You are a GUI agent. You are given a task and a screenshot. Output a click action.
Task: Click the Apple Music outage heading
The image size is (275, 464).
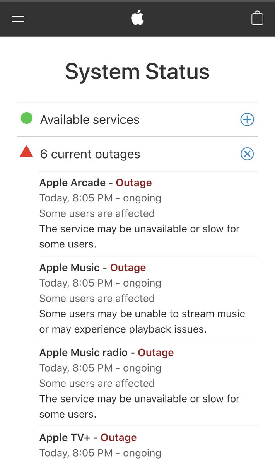(92, 268)
